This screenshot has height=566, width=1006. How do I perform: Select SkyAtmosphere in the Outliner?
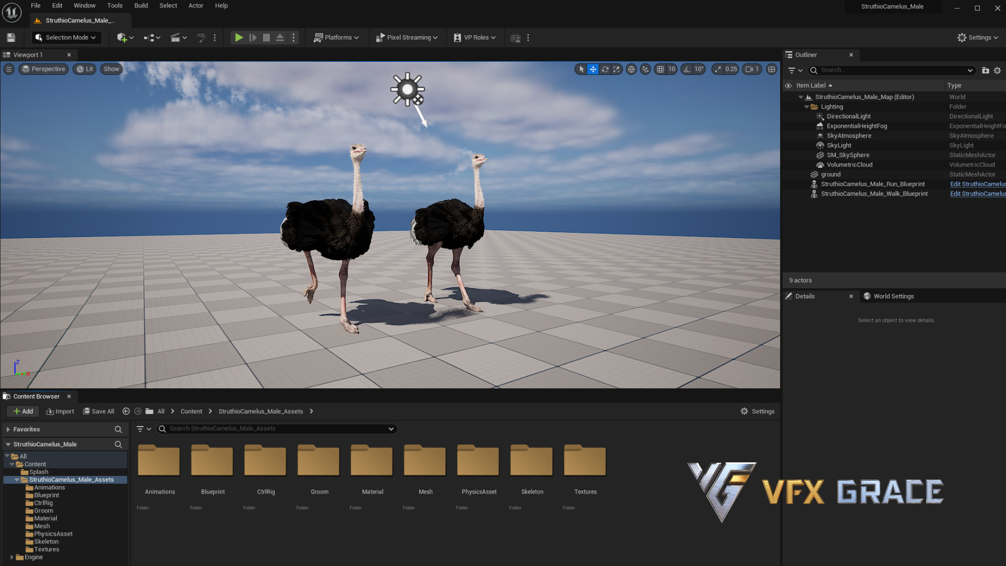(849, 136)
